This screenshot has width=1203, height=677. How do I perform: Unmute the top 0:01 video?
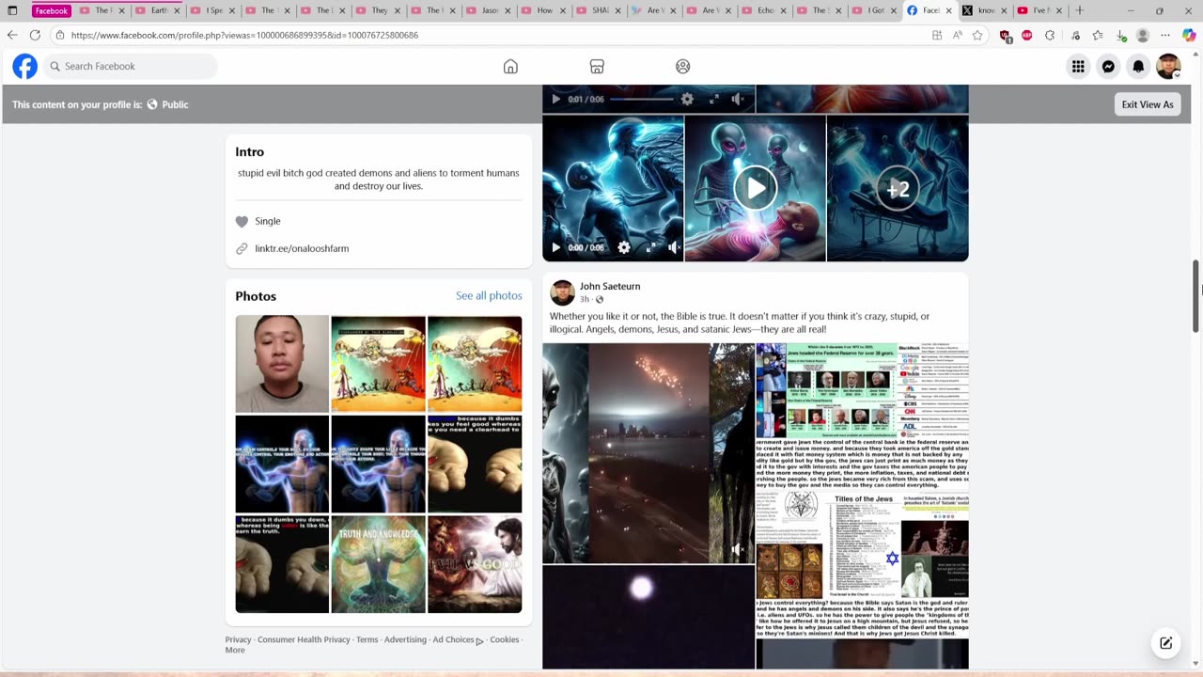point(738,99)
